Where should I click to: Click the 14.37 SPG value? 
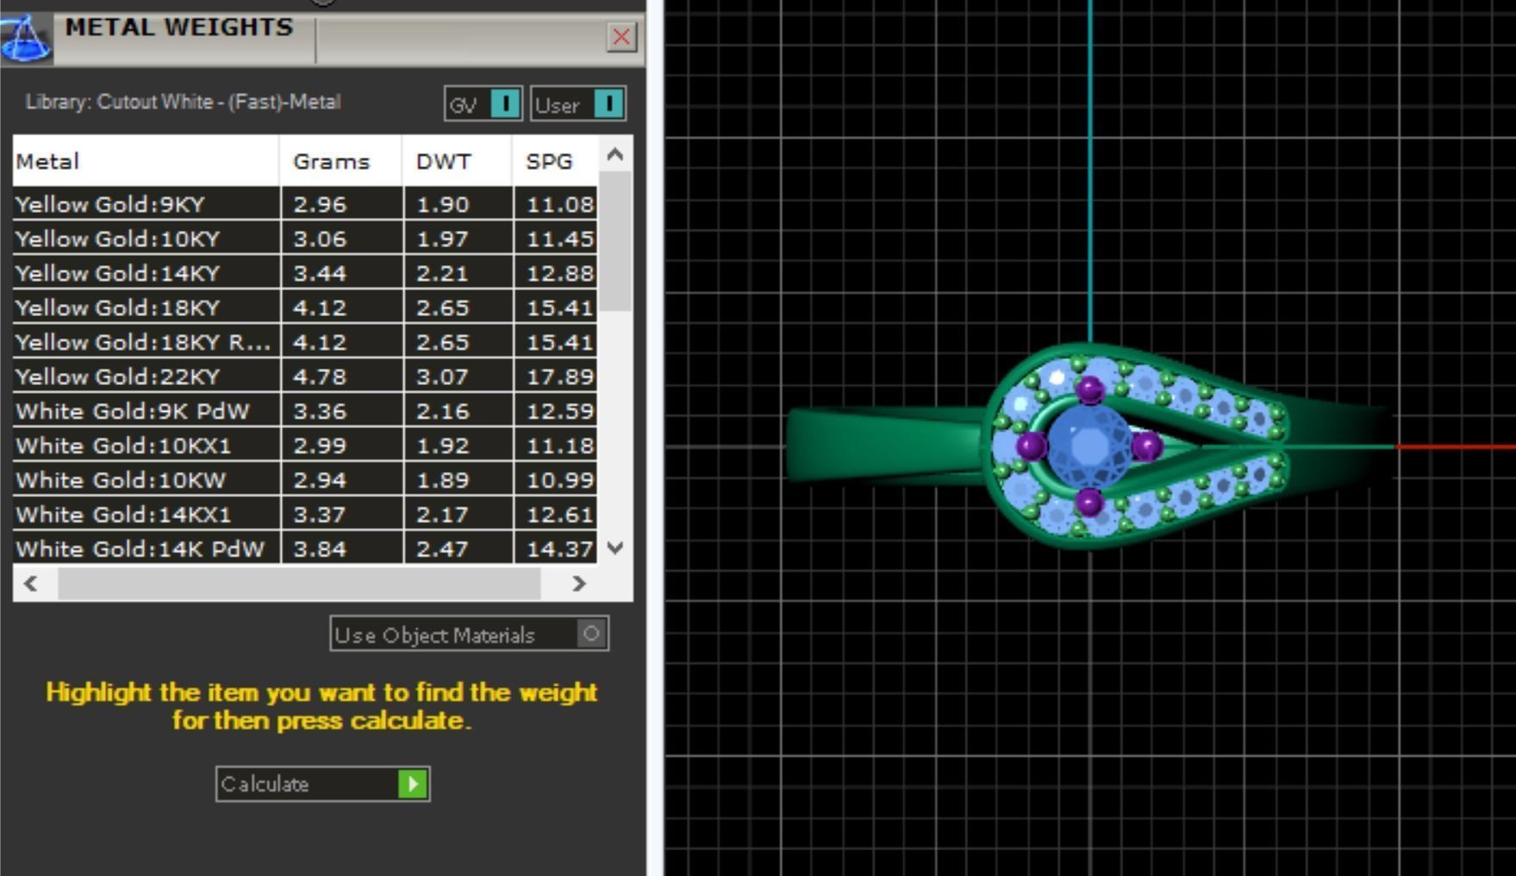click(x=560, y=549)
